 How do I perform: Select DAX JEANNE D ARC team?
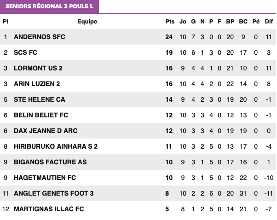[x=46, y=131]
